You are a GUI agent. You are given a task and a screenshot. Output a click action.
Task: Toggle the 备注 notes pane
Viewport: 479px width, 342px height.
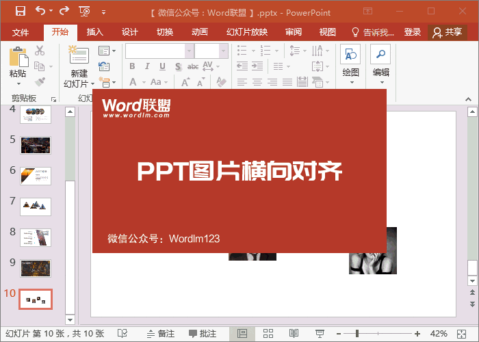click(x=161, y=334)
